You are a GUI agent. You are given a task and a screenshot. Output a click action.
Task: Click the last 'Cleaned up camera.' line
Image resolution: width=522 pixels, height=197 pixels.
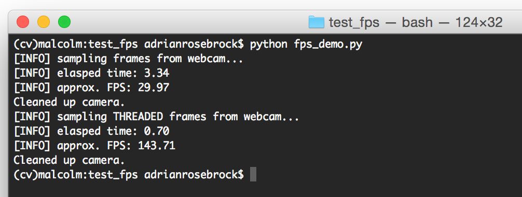(x=69, y=160)
